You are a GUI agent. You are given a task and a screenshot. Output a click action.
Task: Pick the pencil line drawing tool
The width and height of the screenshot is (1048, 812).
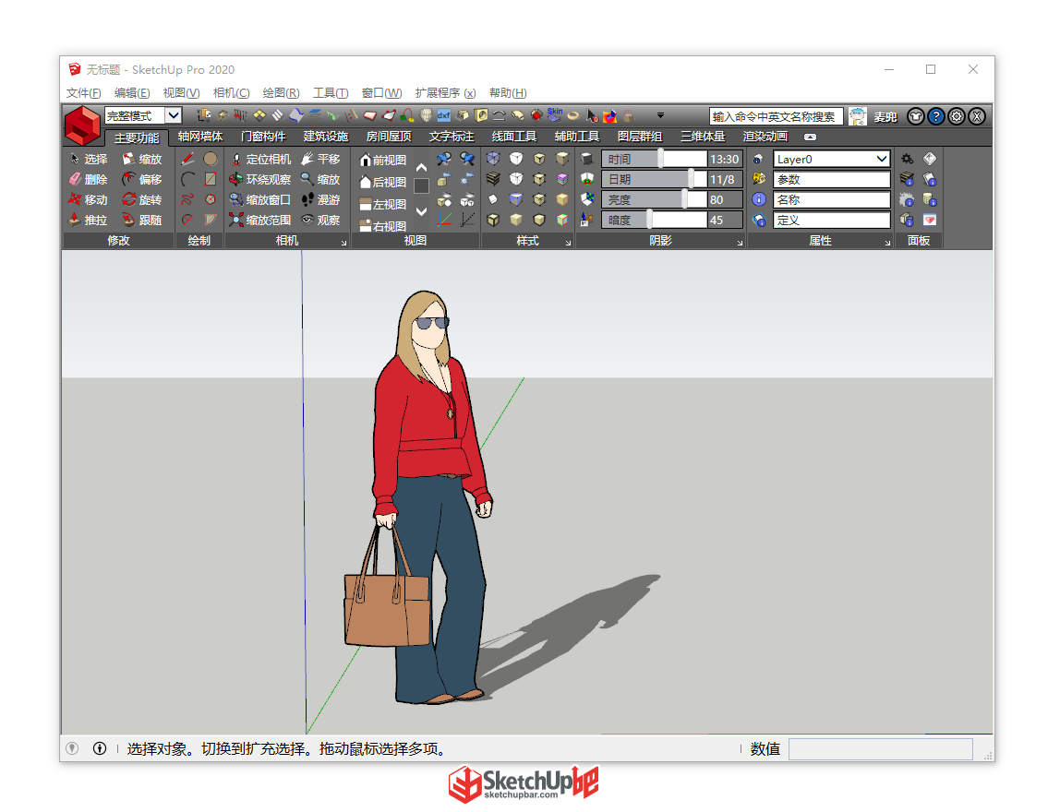coord(187,159)
